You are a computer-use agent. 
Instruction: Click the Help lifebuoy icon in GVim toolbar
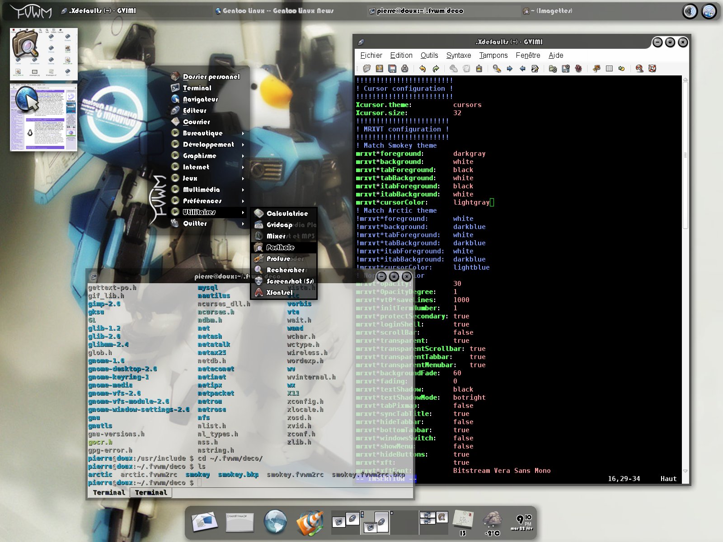pos(652,69)
